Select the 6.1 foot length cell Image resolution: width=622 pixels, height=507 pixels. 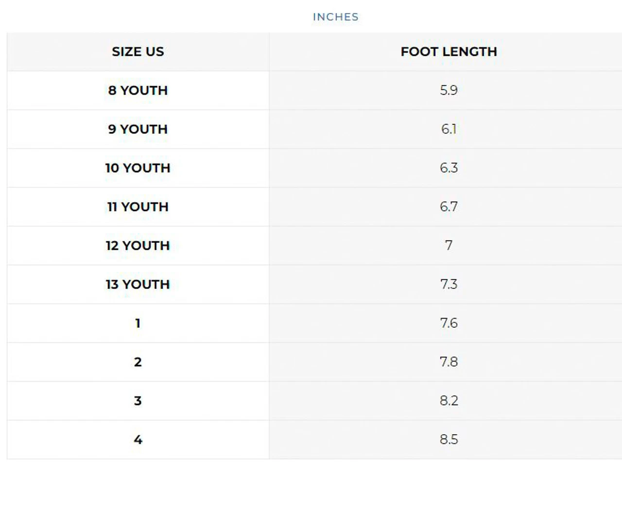(449, 129)
